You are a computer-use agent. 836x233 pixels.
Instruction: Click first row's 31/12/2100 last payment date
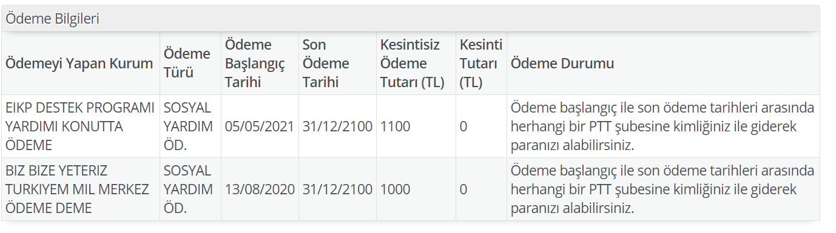(337, 126)
